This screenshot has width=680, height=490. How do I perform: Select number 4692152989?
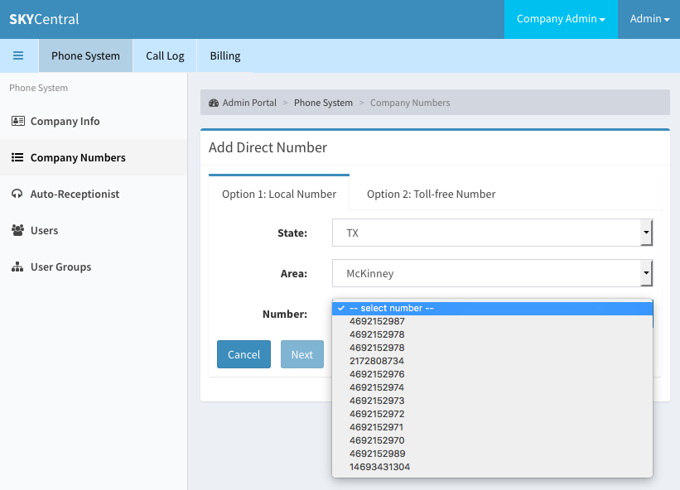(492, 454)
